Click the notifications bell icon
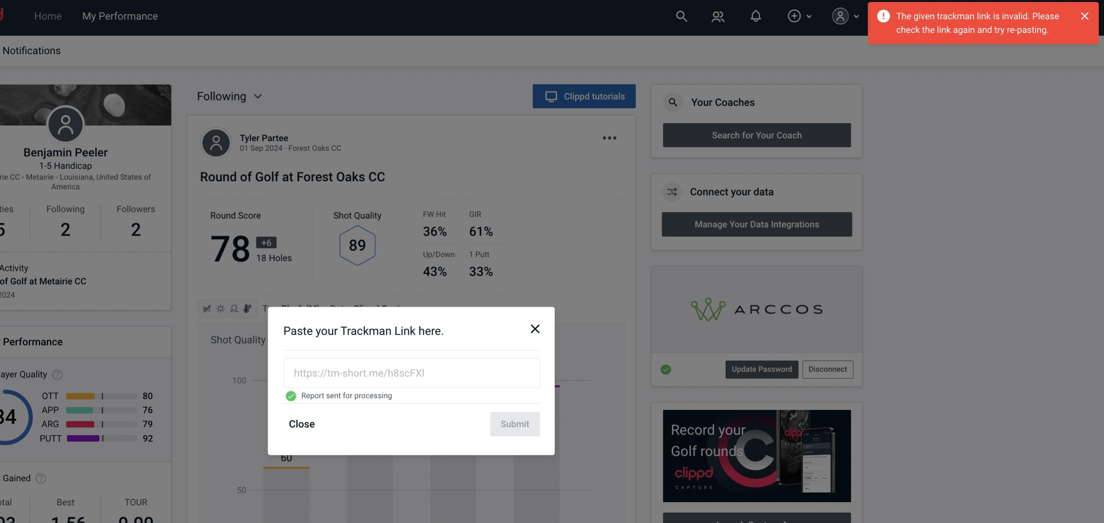This screenshot has height=523, width=1104. coord(756,16)
